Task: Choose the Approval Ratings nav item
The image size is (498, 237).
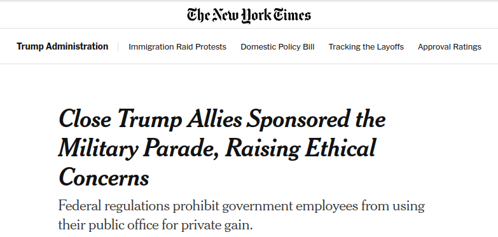Action: pyautogui.click(x=450, y=47)
